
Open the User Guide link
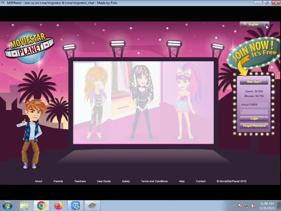pyautogui.click(x=104, y=181)
